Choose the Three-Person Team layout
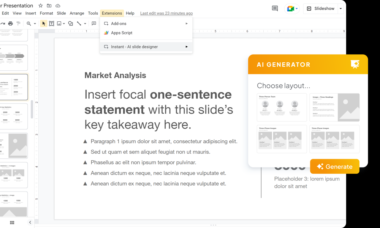This screenshot has height=228, width=380. coord(281,107)
